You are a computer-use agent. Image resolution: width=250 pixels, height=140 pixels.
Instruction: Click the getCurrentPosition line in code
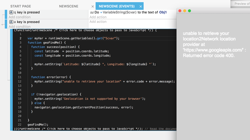pos(84,107)
